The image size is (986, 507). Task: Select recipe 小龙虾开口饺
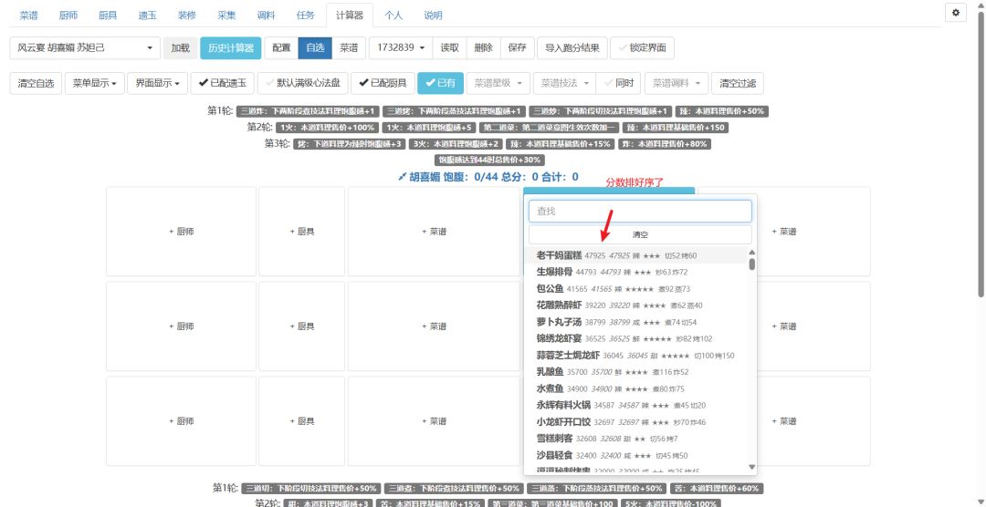(635, 422)
